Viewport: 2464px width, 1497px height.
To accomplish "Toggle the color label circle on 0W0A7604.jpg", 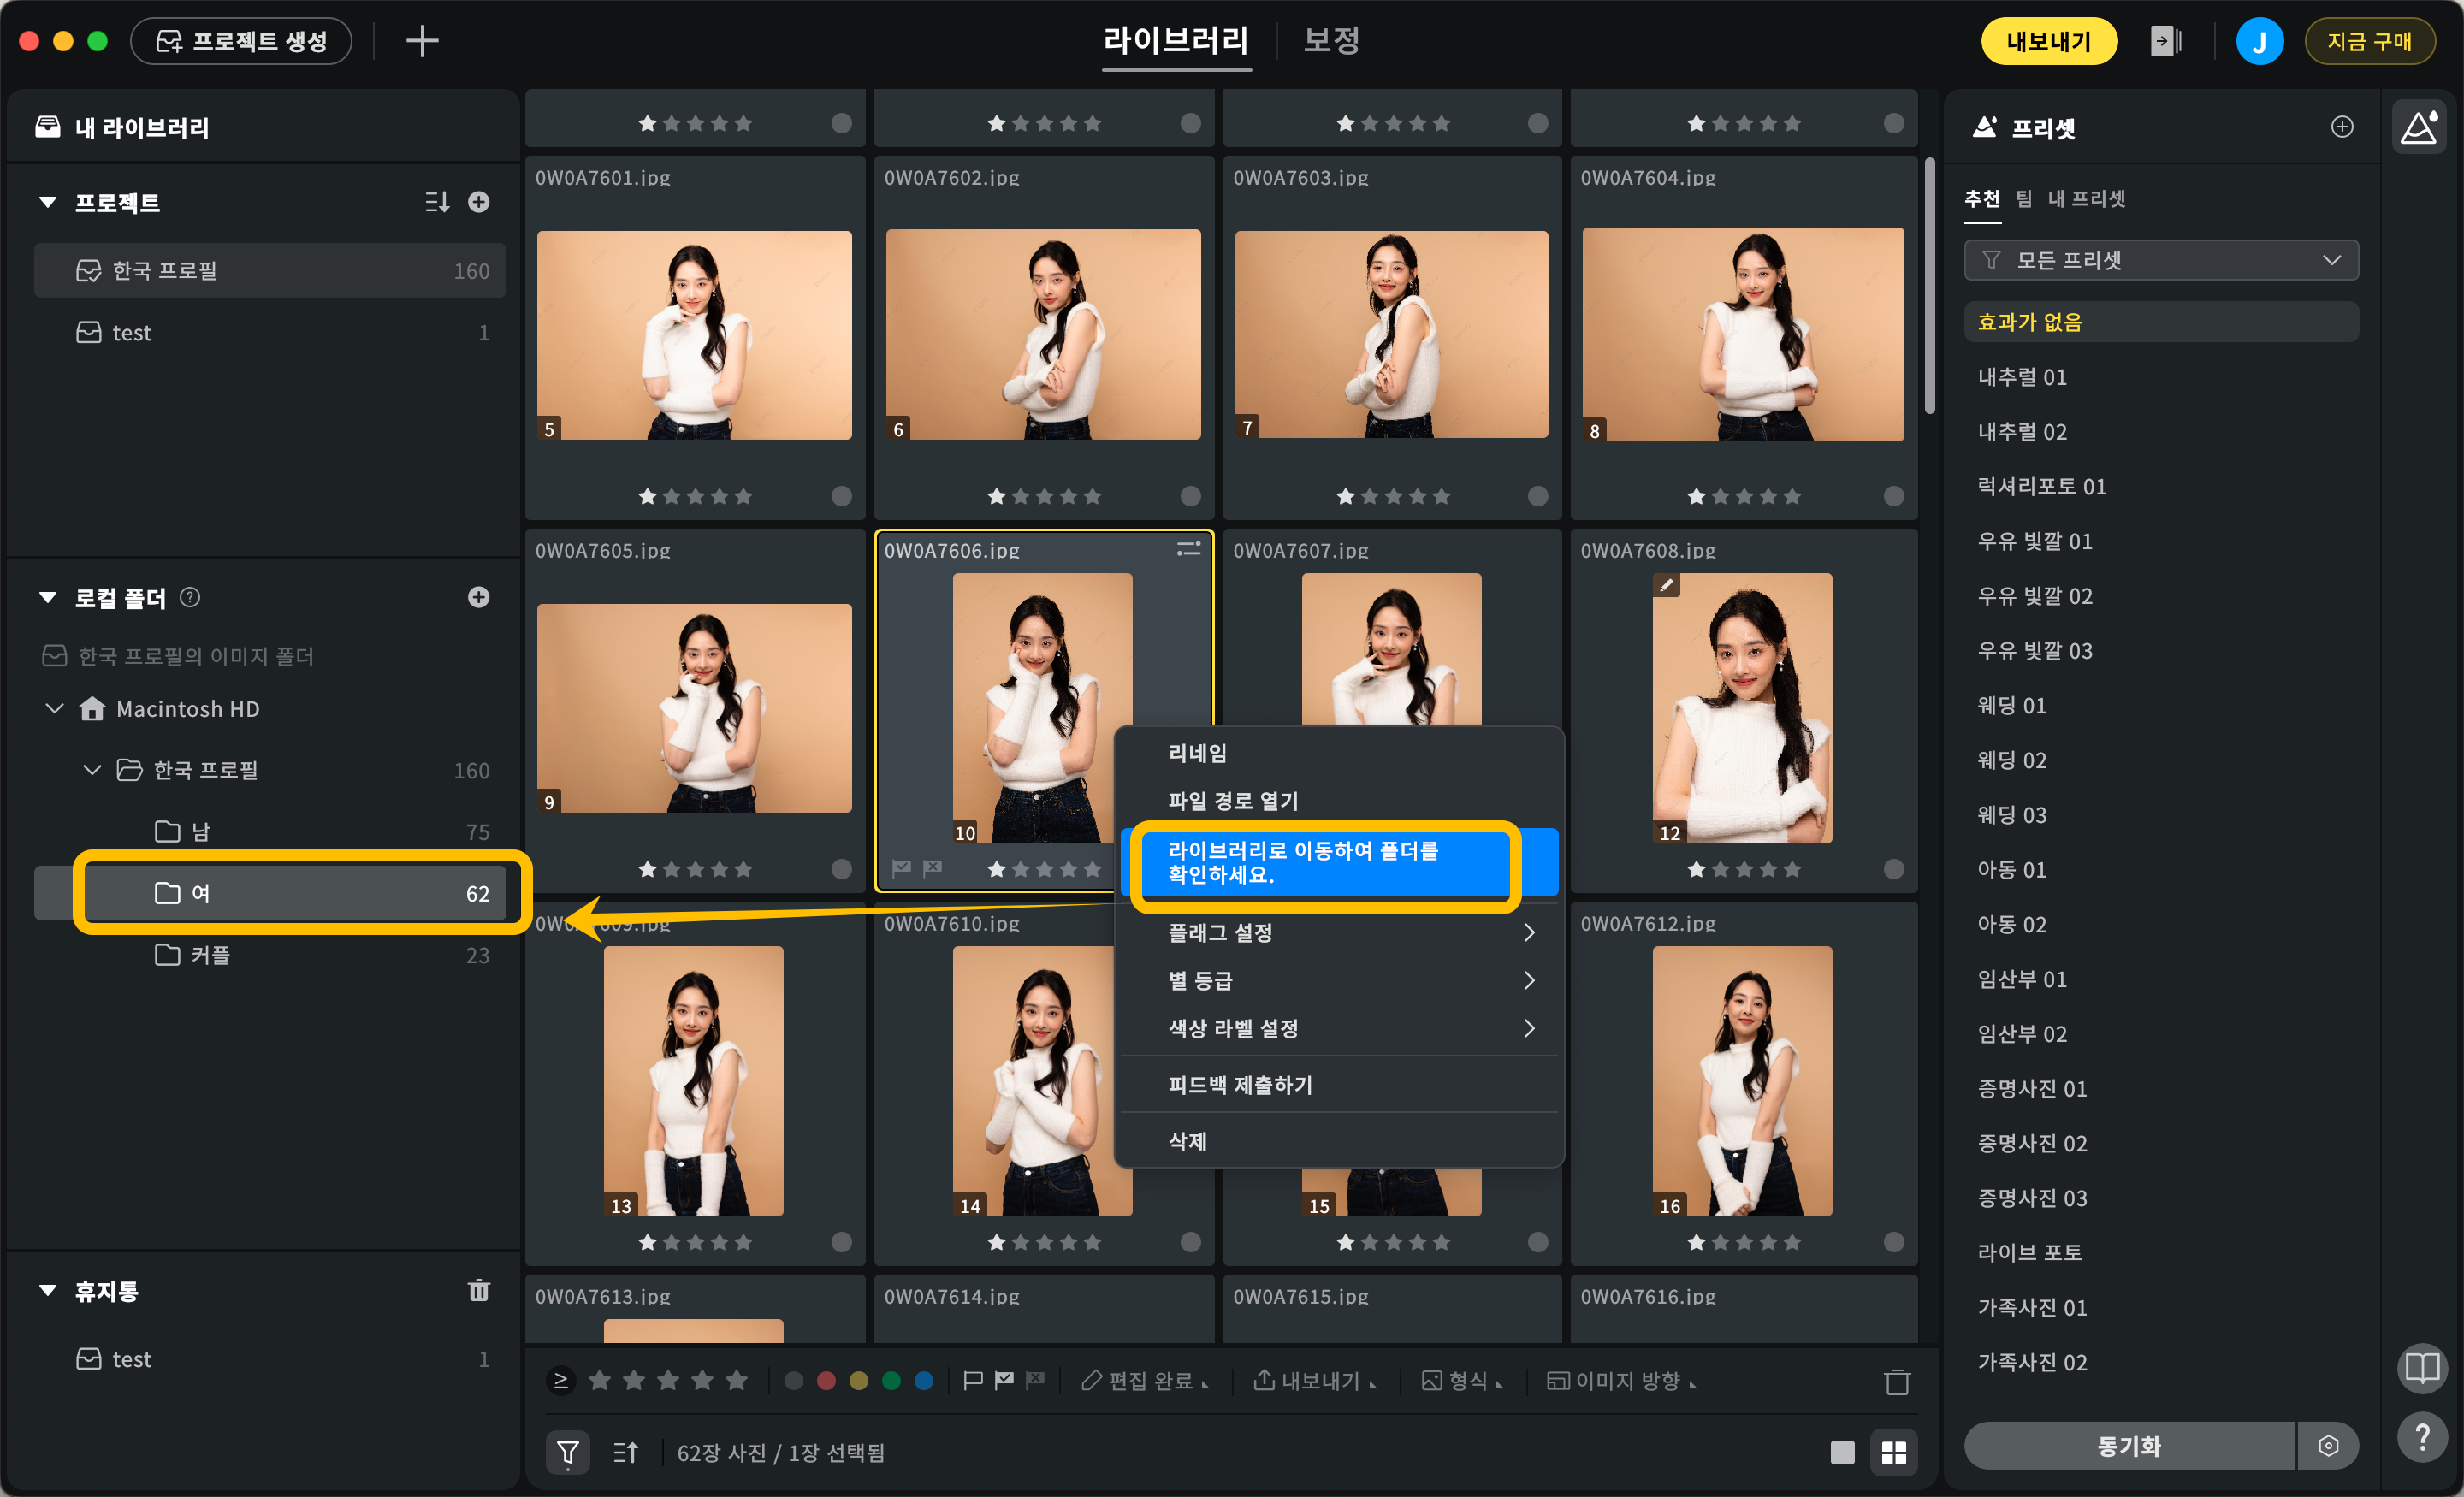I will 1894,496.
